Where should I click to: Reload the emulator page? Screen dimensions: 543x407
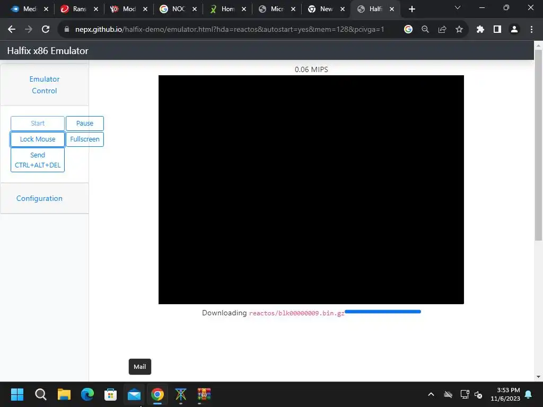(46, 30)
